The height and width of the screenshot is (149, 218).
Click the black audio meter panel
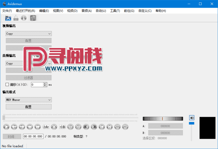(207, 128)
